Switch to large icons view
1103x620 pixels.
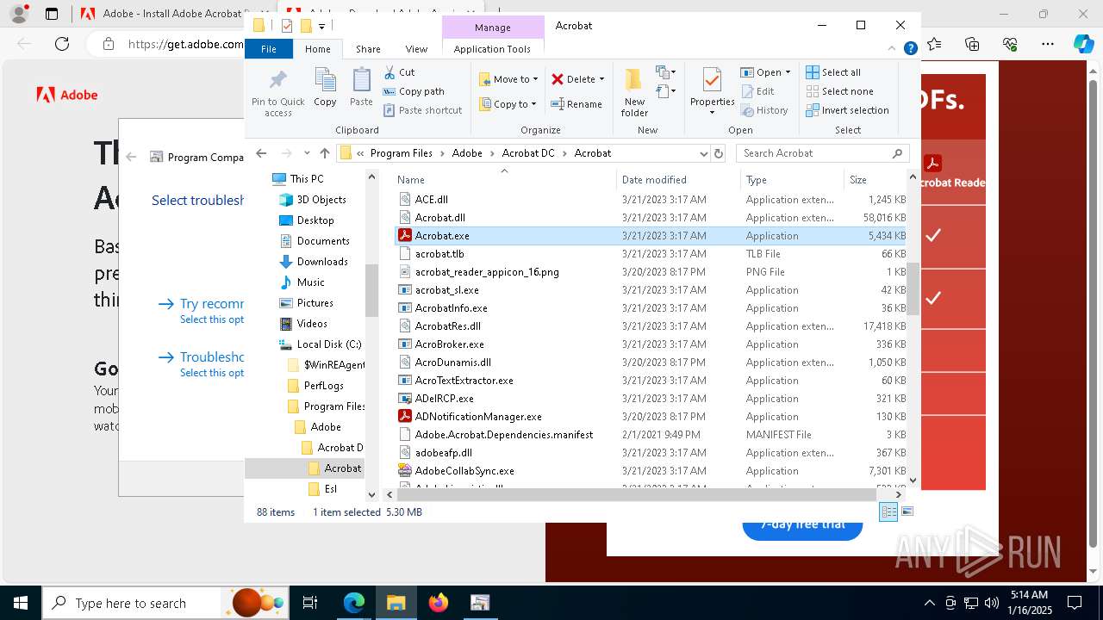(907, 512)
